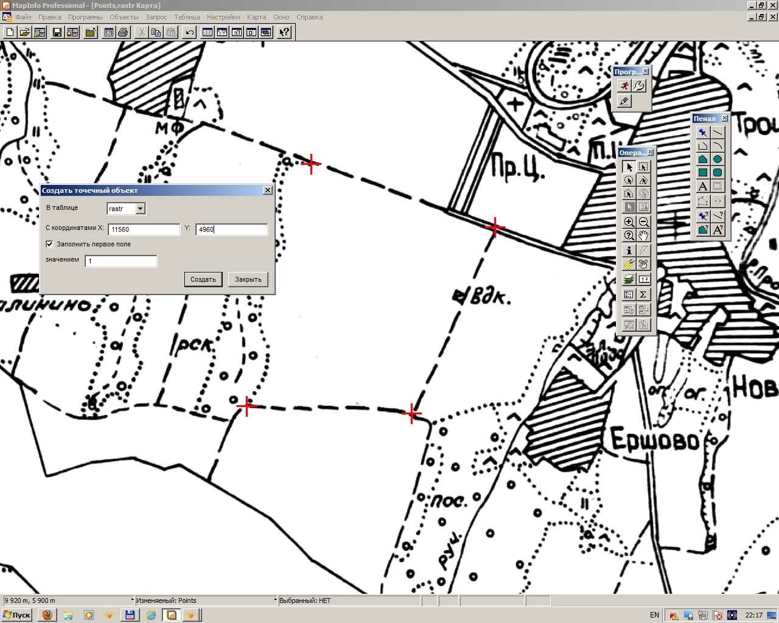This screenshot has height=623, width=779.
Task: Select the Grabber hand tool
Action: pos(643,235)
